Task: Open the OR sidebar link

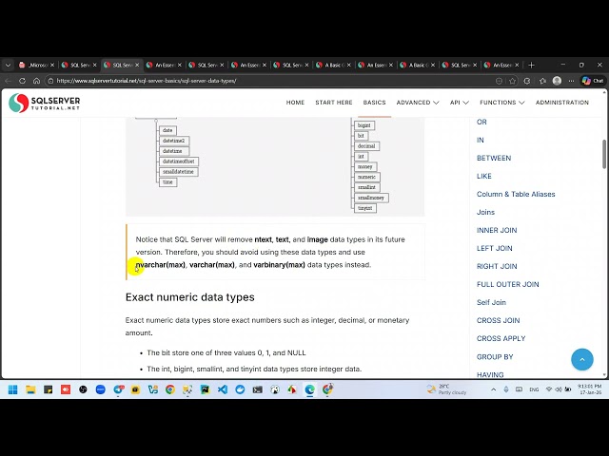Action: [x=481, y=122]
